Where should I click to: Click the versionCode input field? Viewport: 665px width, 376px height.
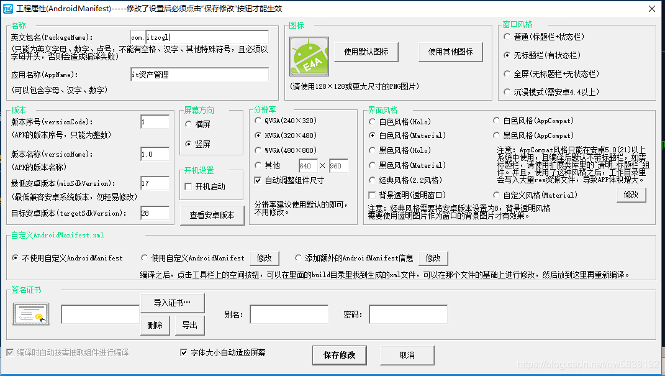[155, 122]
